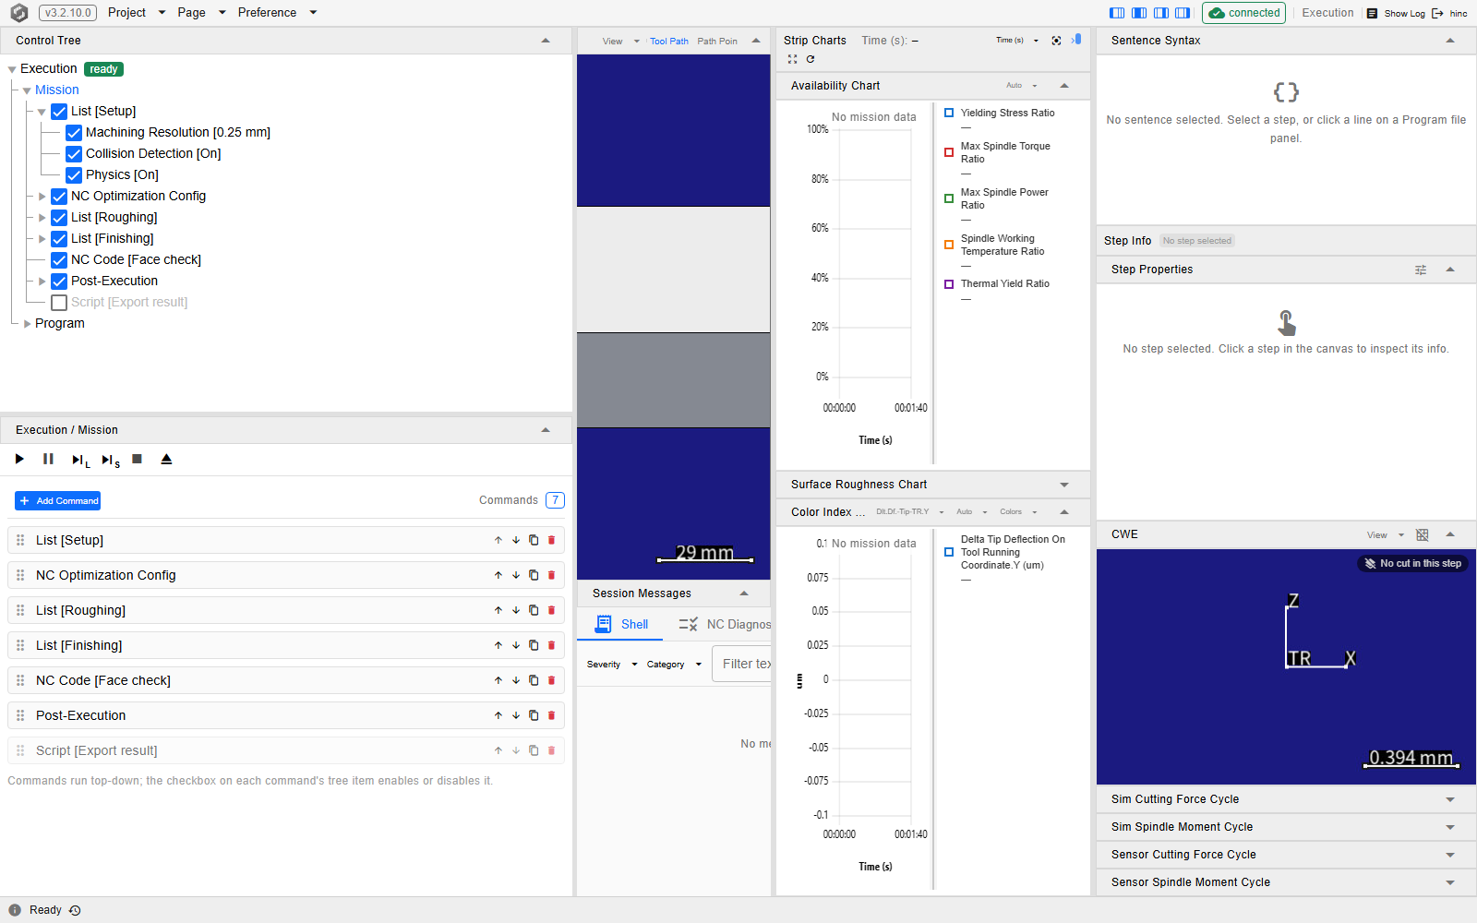This screenshot has width=1477, height=923.
Task: Expand the Surface Roughness Chart section
Action: point(1064,485)
